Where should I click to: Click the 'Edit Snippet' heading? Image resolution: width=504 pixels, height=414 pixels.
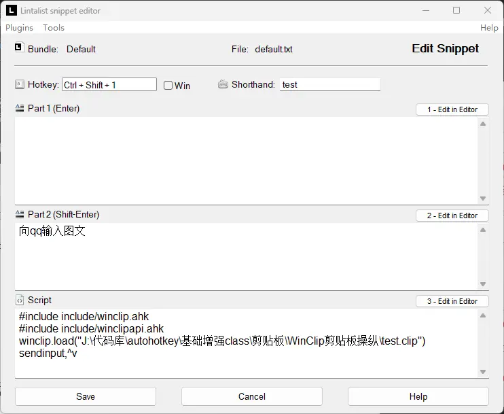tap(445, 48)
